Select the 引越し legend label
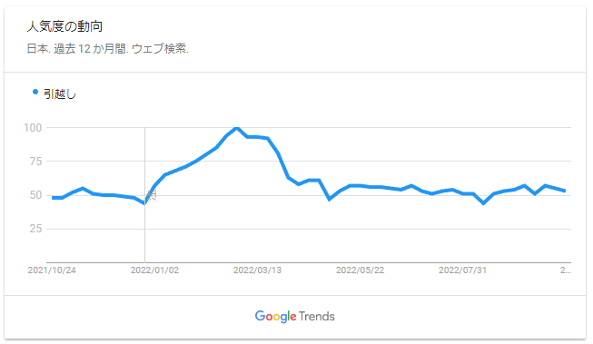This screenshot has width=593, height=344. coord(60,93)
